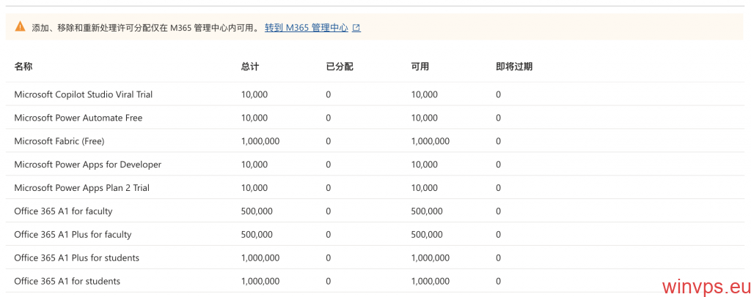Click the 即将过期 column header

pos(514,67)
